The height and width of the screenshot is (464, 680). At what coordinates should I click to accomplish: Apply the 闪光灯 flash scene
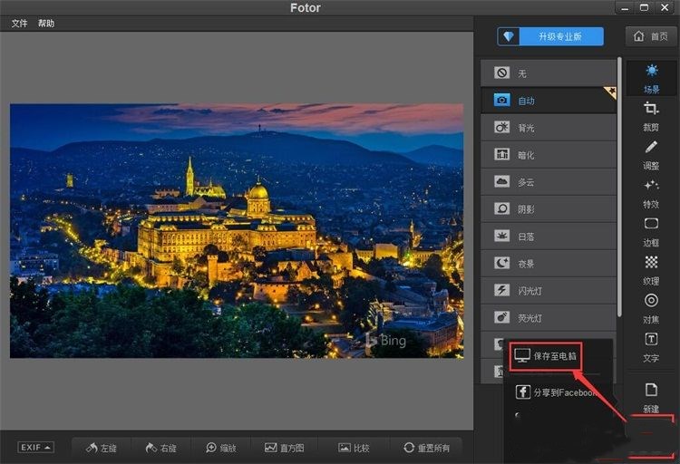coord(549,291)
